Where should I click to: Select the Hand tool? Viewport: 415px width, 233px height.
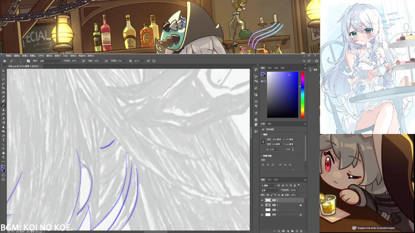click(x=4, y=153)
